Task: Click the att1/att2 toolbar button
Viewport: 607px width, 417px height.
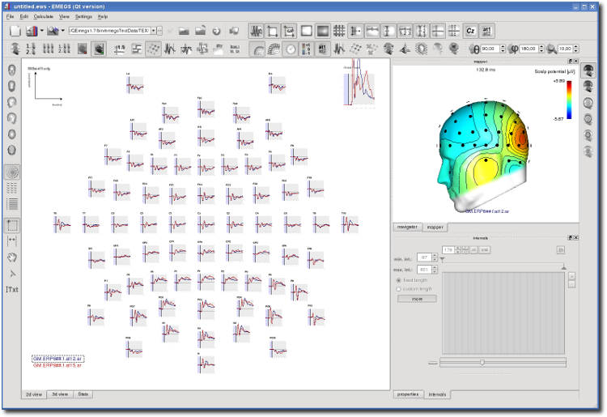Action: (488, 31)
